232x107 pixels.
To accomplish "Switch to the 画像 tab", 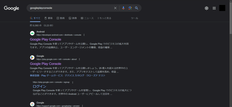I will [x=73, y=18].
